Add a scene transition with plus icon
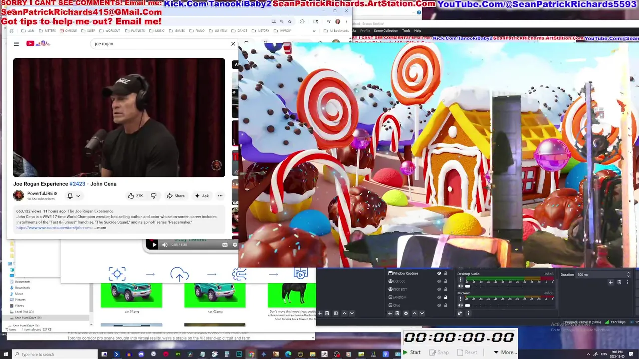Image resolution: width=639 pixels, height=359 pixels. pos(611,282)
